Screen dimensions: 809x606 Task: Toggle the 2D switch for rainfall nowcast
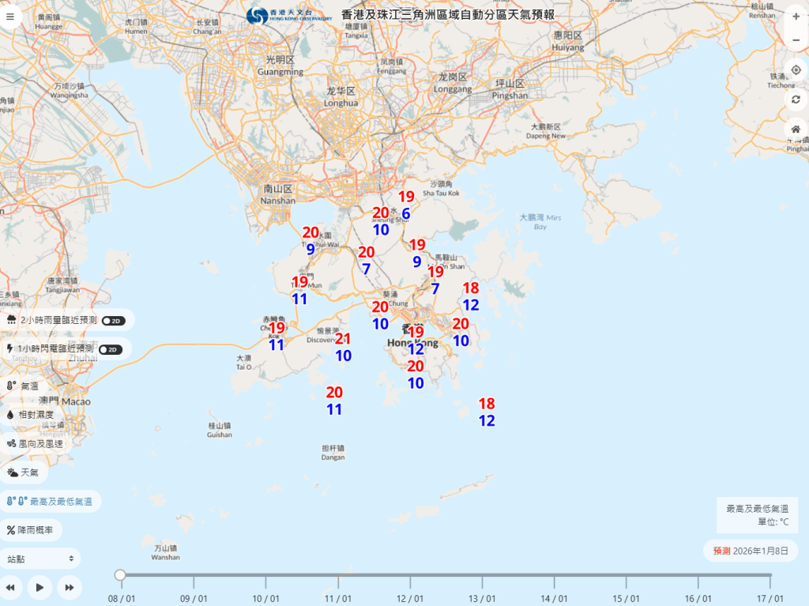(111, 320)
